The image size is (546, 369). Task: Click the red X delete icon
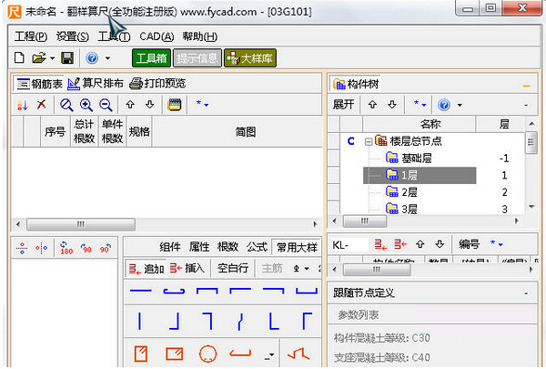coord(42,104)
